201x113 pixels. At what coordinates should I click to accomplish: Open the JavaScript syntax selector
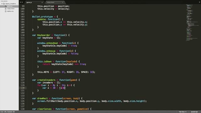[x=194, y=112]
